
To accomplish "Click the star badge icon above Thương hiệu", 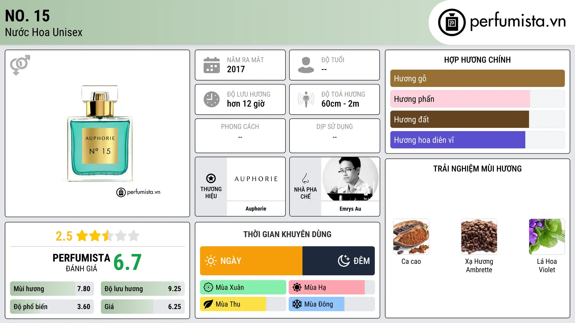I will point(211,178).
